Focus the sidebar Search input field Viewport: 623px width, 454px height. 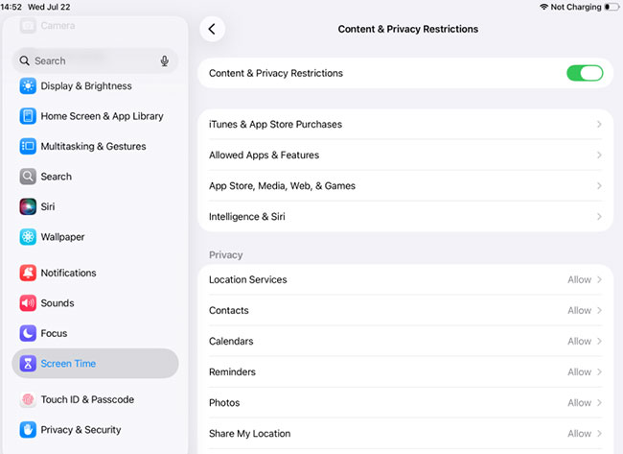click(x=95, y=60)
